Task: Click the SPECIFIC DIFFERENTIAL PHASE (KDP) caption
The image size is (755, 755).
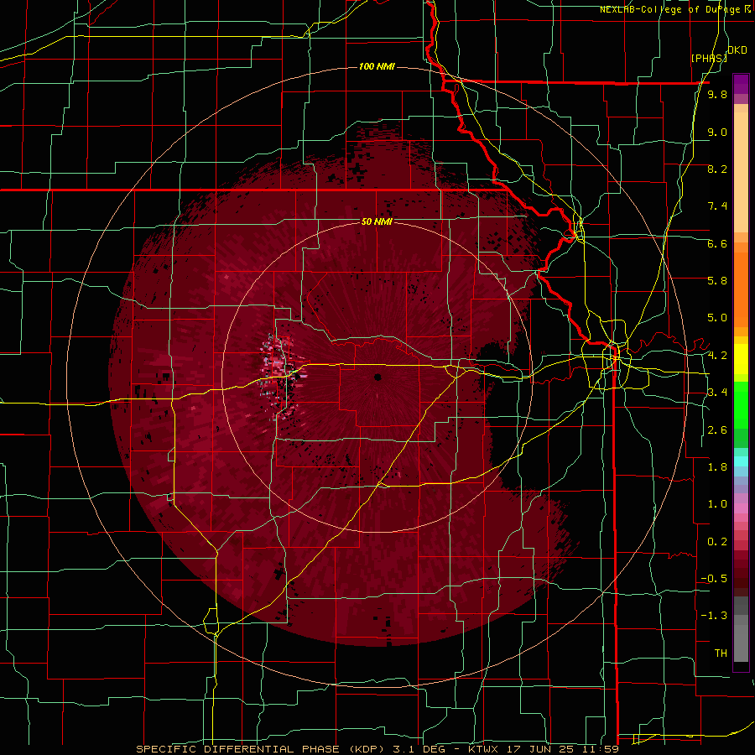Action: coord(263,749)
